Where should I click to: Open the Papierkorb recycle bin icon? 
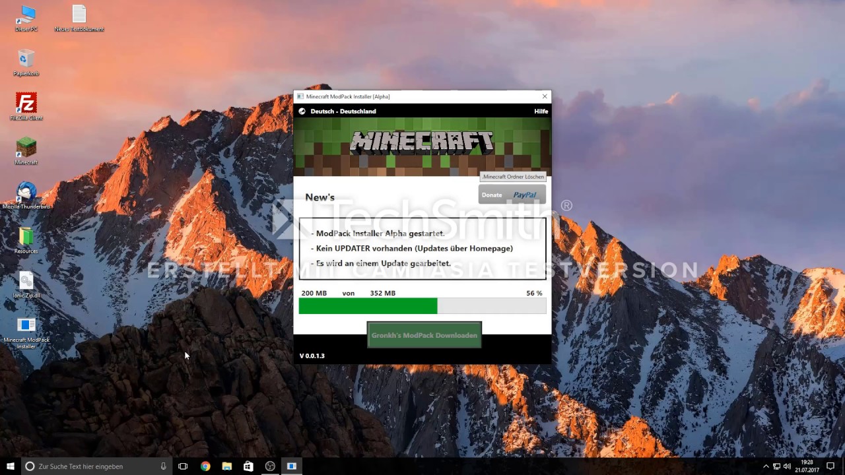coord(26,62)
